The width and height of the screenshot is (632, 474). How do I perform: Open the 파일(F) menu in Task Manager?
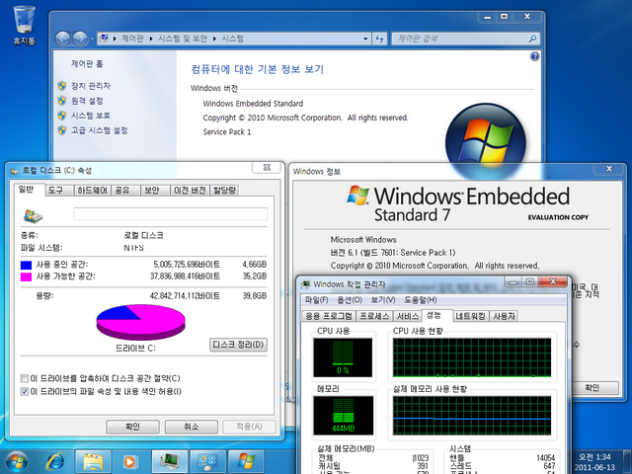tap(316, 300)
